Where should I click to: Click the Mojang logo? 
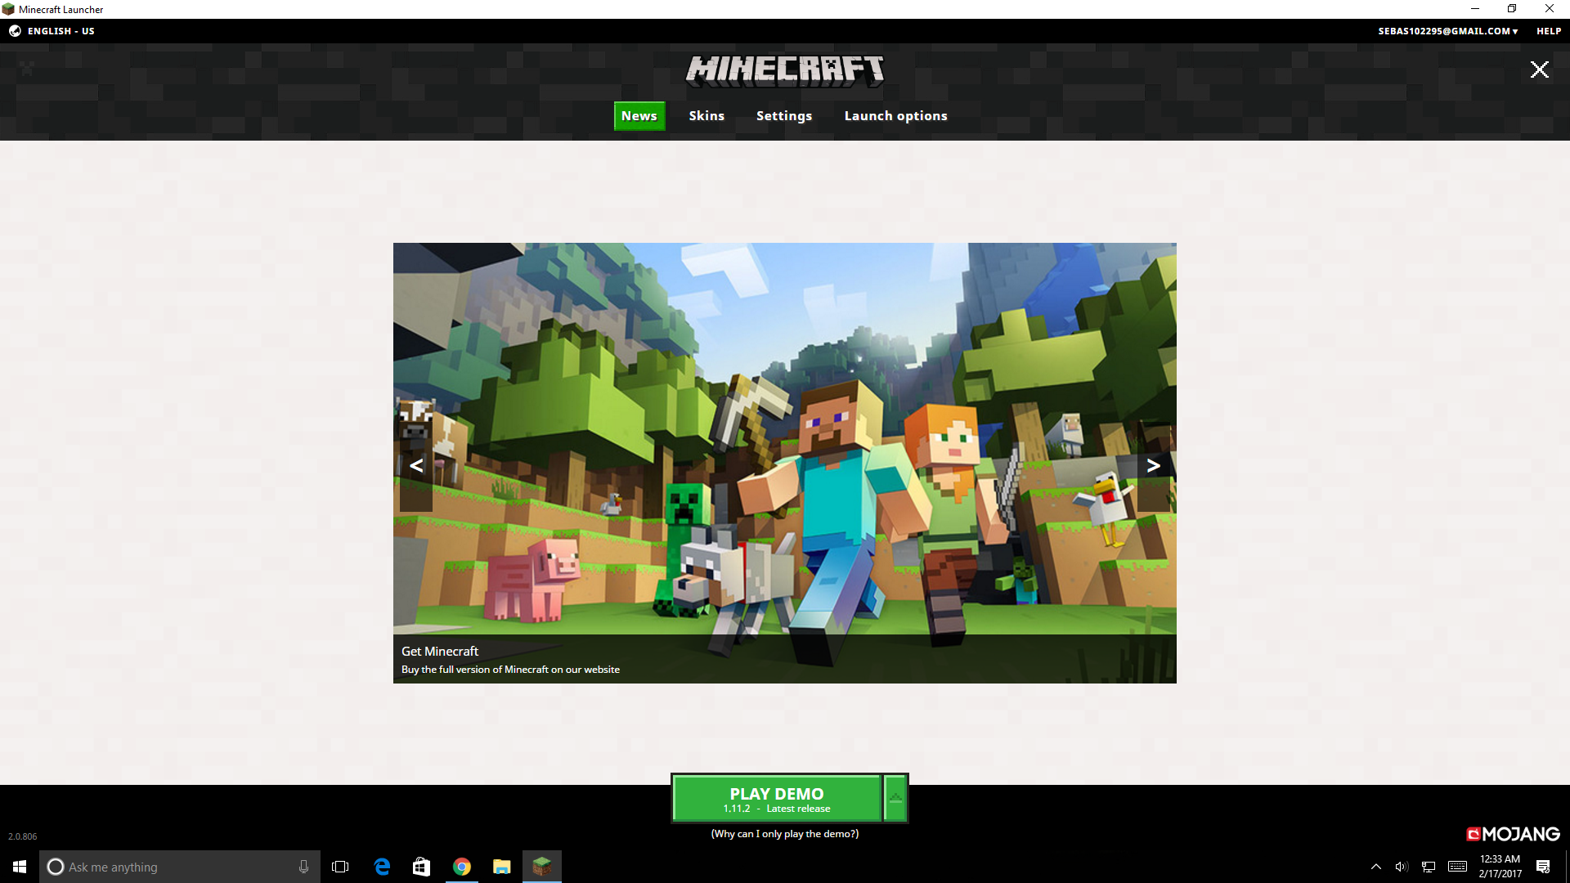point(1513,834)
